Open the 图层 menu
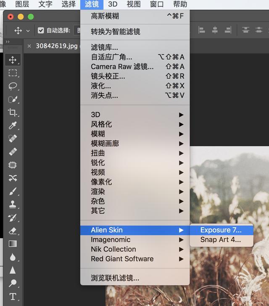The image size is (269, 306). [x=22, y=4]
